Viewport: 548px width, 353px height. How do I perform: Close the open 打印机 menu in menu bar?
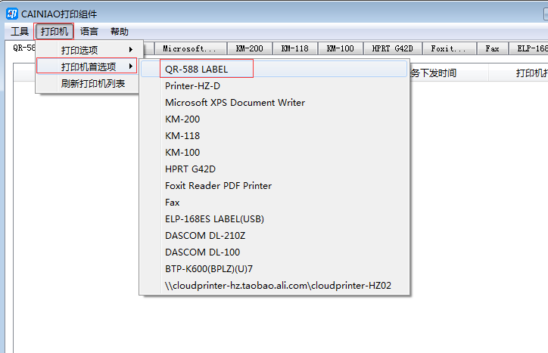point(54,32)
